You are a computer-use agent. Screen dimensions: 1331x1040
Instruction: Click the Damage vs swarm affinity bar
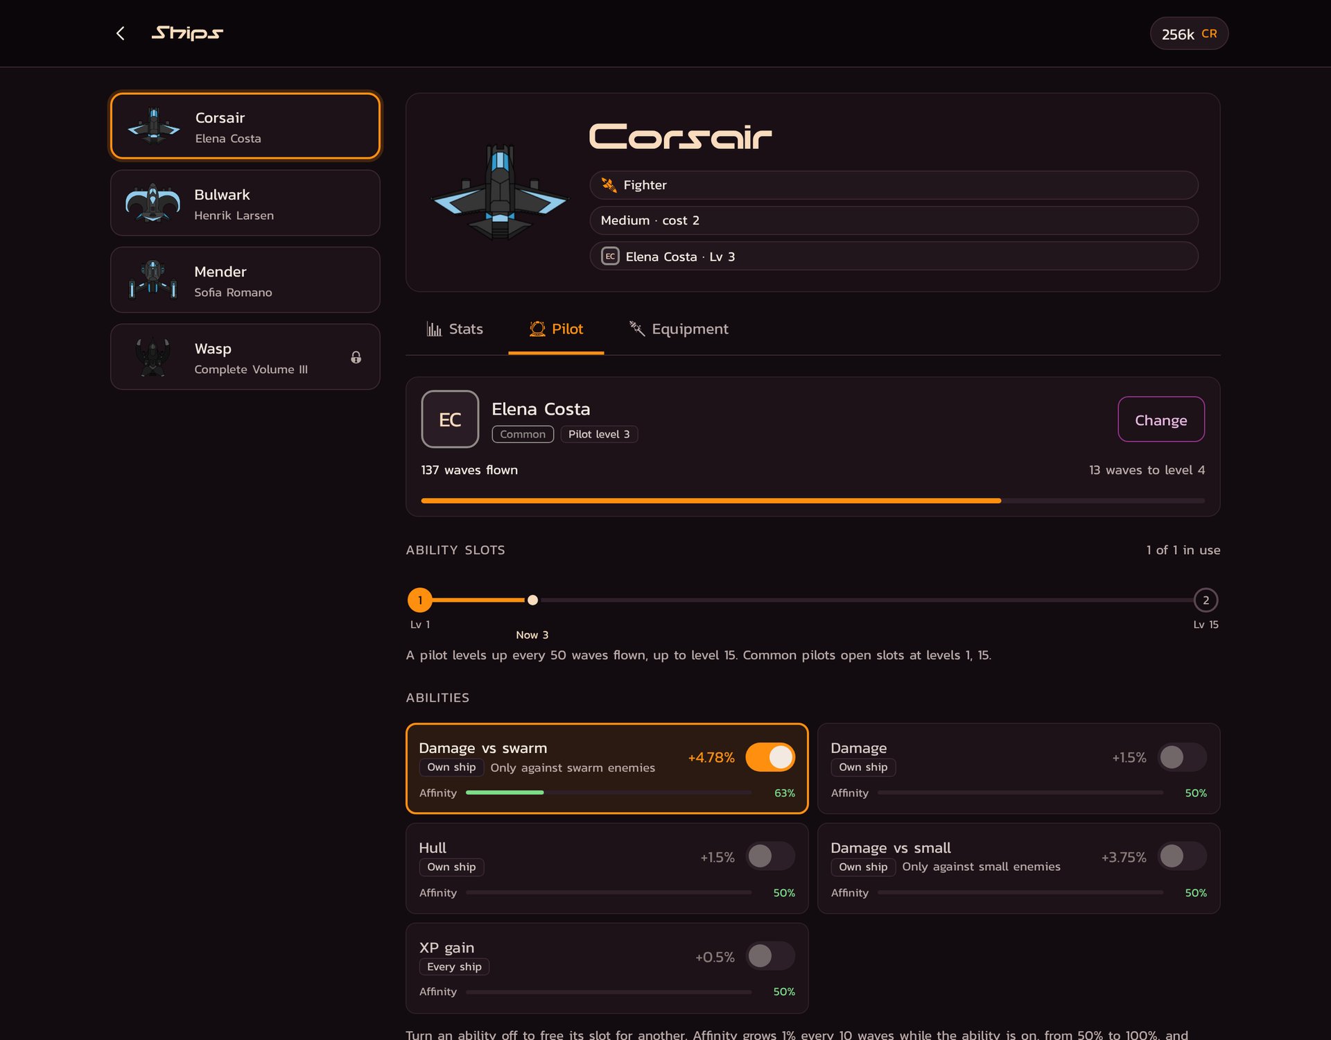pos(609,792)
